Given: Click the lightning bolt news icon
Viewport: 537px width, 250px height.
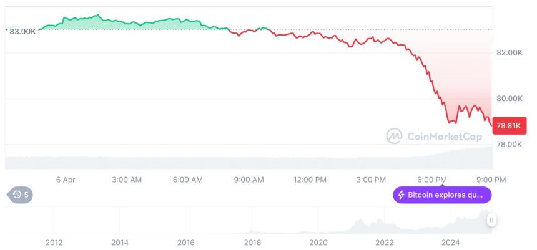Looking at the screenshot, I should pyautogui.click(x=401, y=195).
